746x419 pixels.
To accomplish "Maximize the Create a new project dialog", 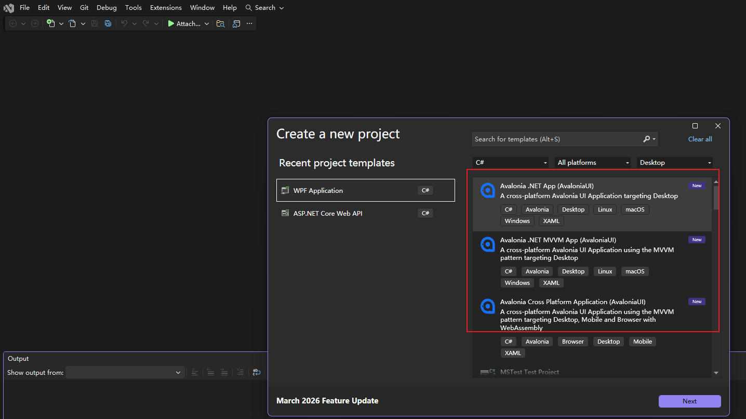I will point(695,126).
